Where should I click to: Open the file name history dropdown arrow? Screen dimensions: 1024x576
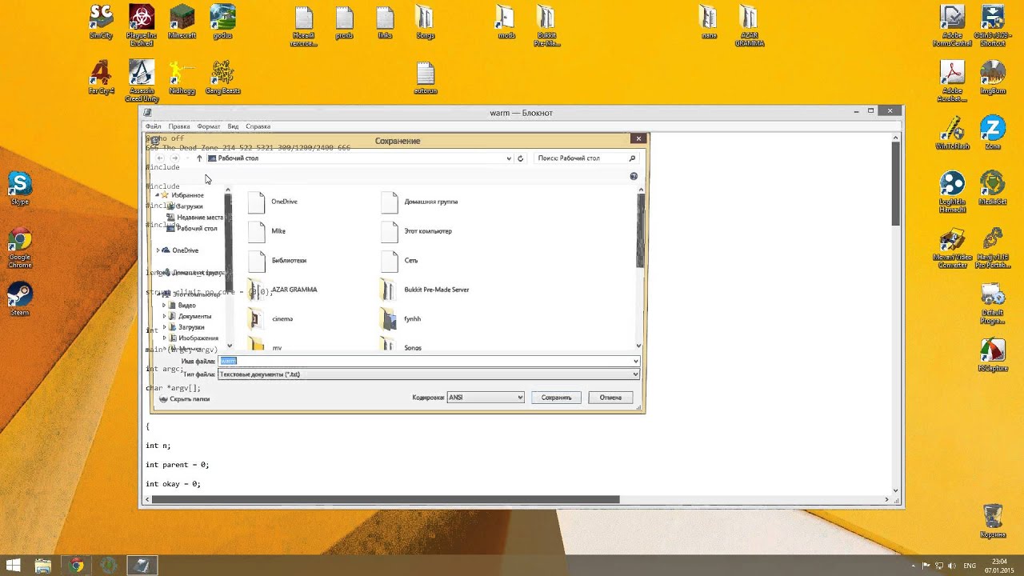pyautogui.click(x=636, y=362)
